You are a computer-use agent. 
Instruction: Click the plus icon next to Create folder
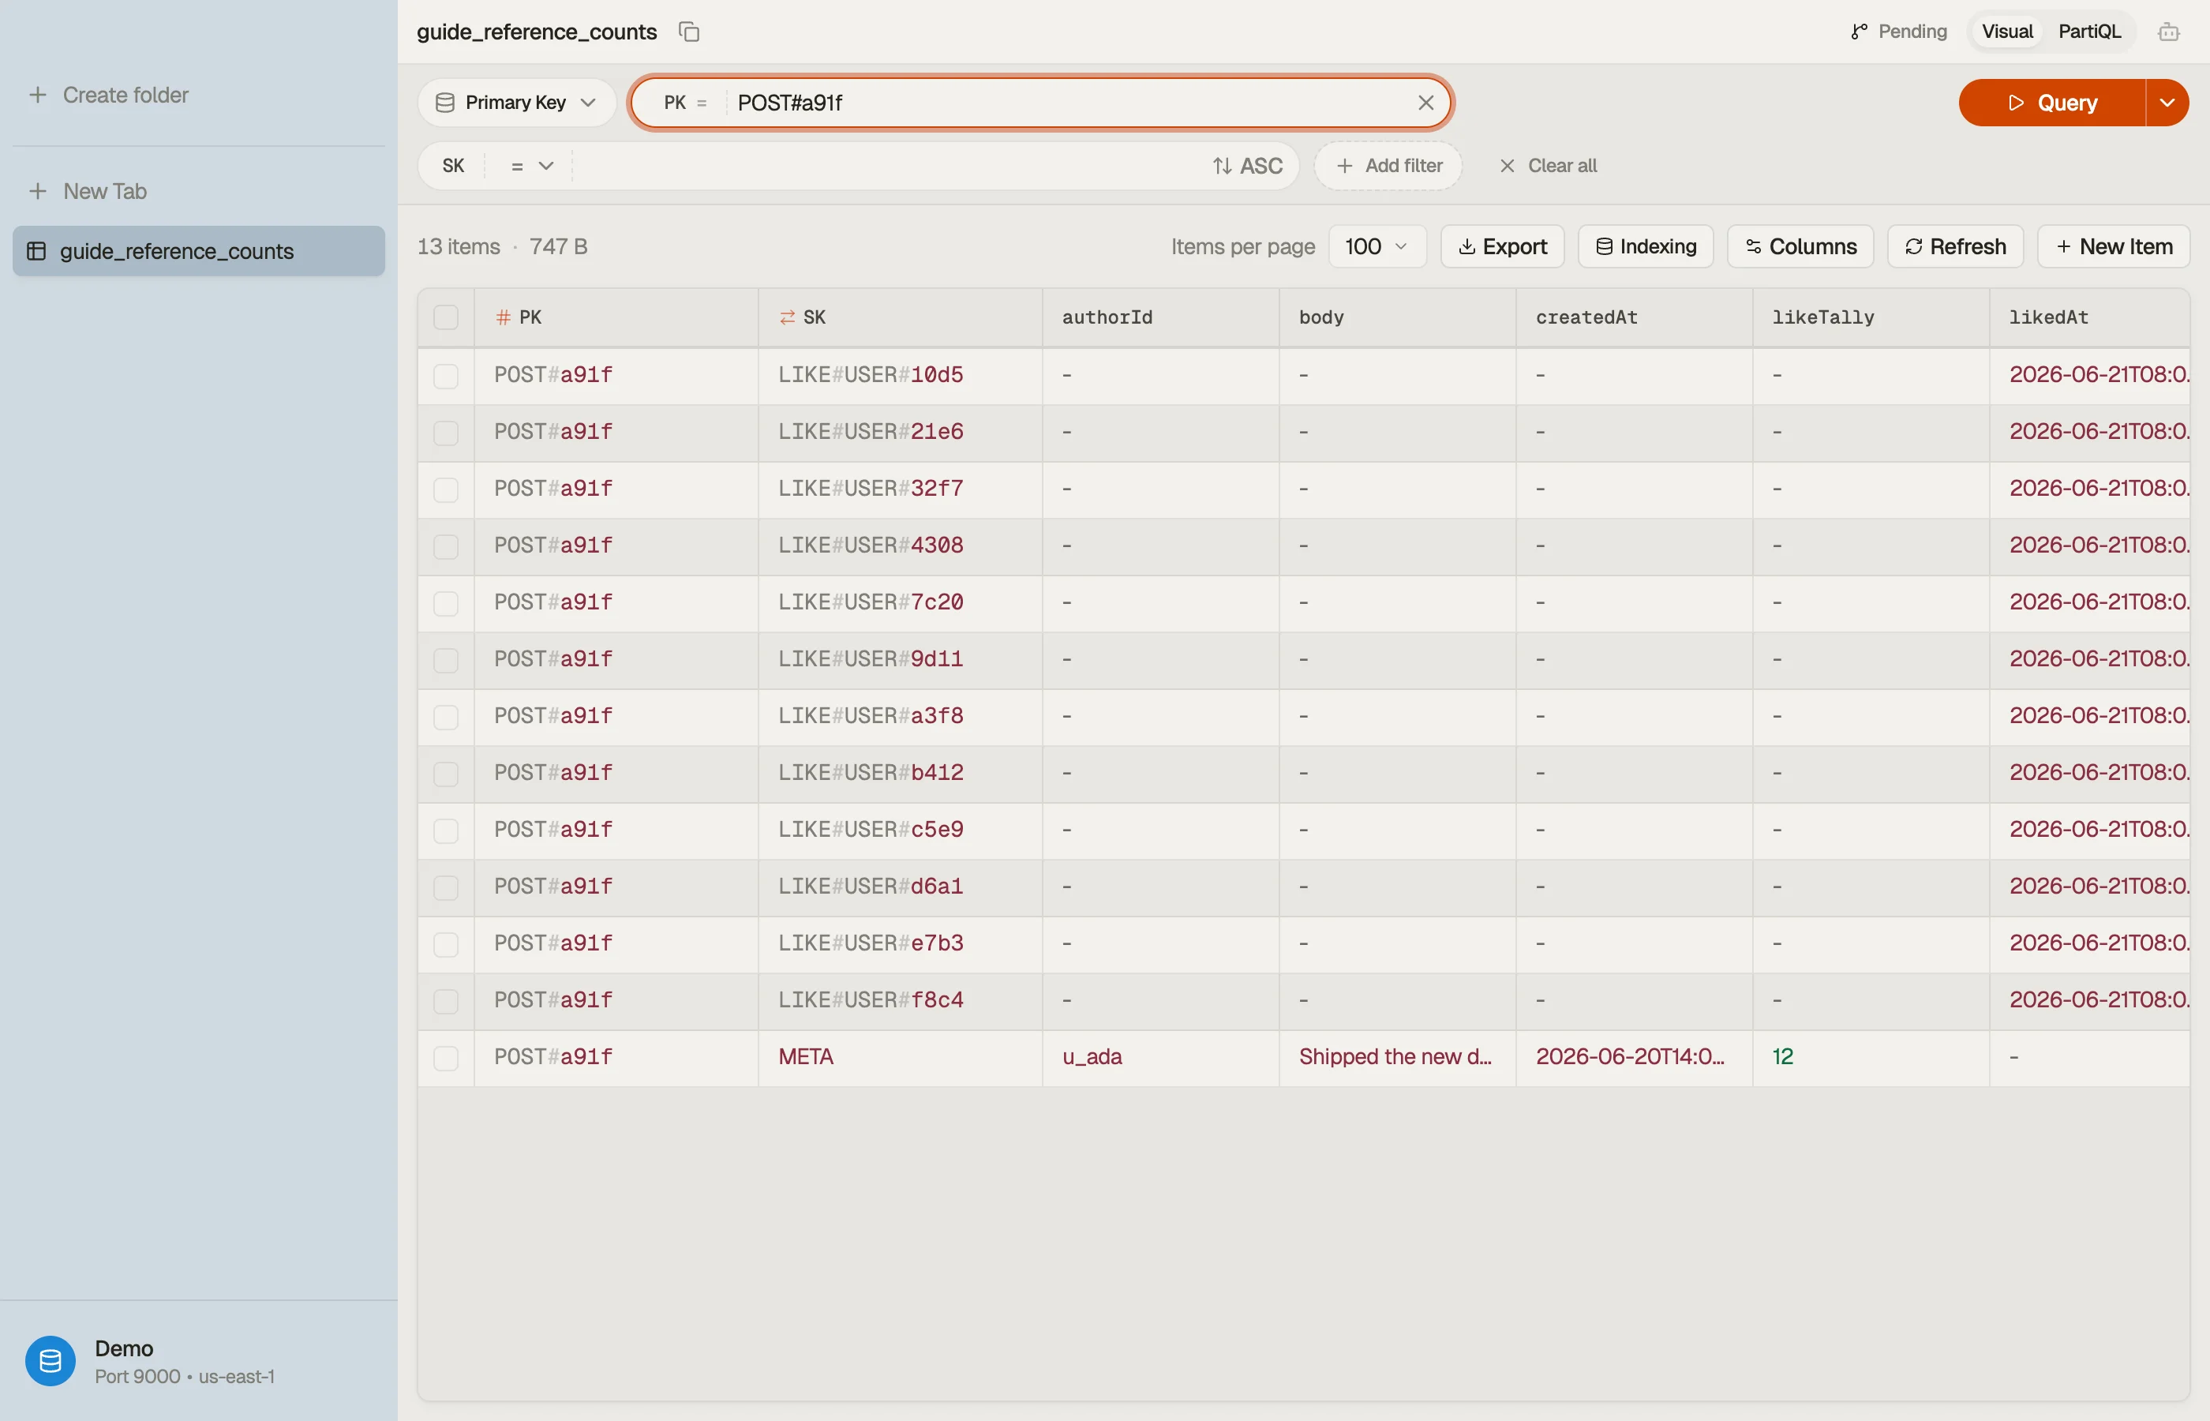[38, 95]
